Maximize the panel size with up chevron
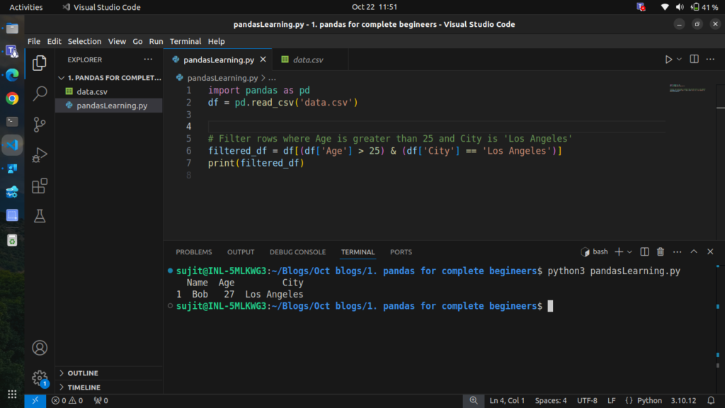Screen dimensions: 725x408 pos(694,251)
